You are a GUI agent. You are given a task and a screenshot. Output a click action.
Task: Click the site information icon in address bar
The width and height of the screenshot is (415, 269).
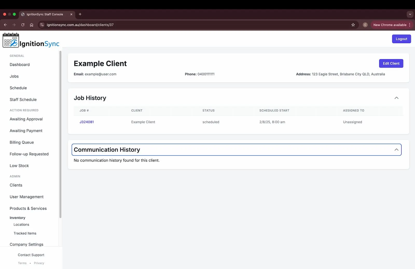(42, 25)
